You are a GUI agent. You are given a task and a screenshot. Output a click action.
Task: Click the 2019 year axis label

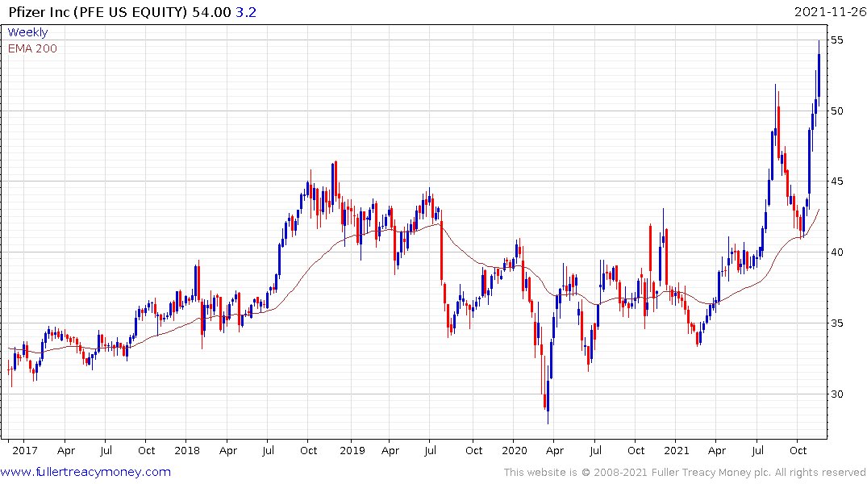pyautogui.click(x=352, y=450)
